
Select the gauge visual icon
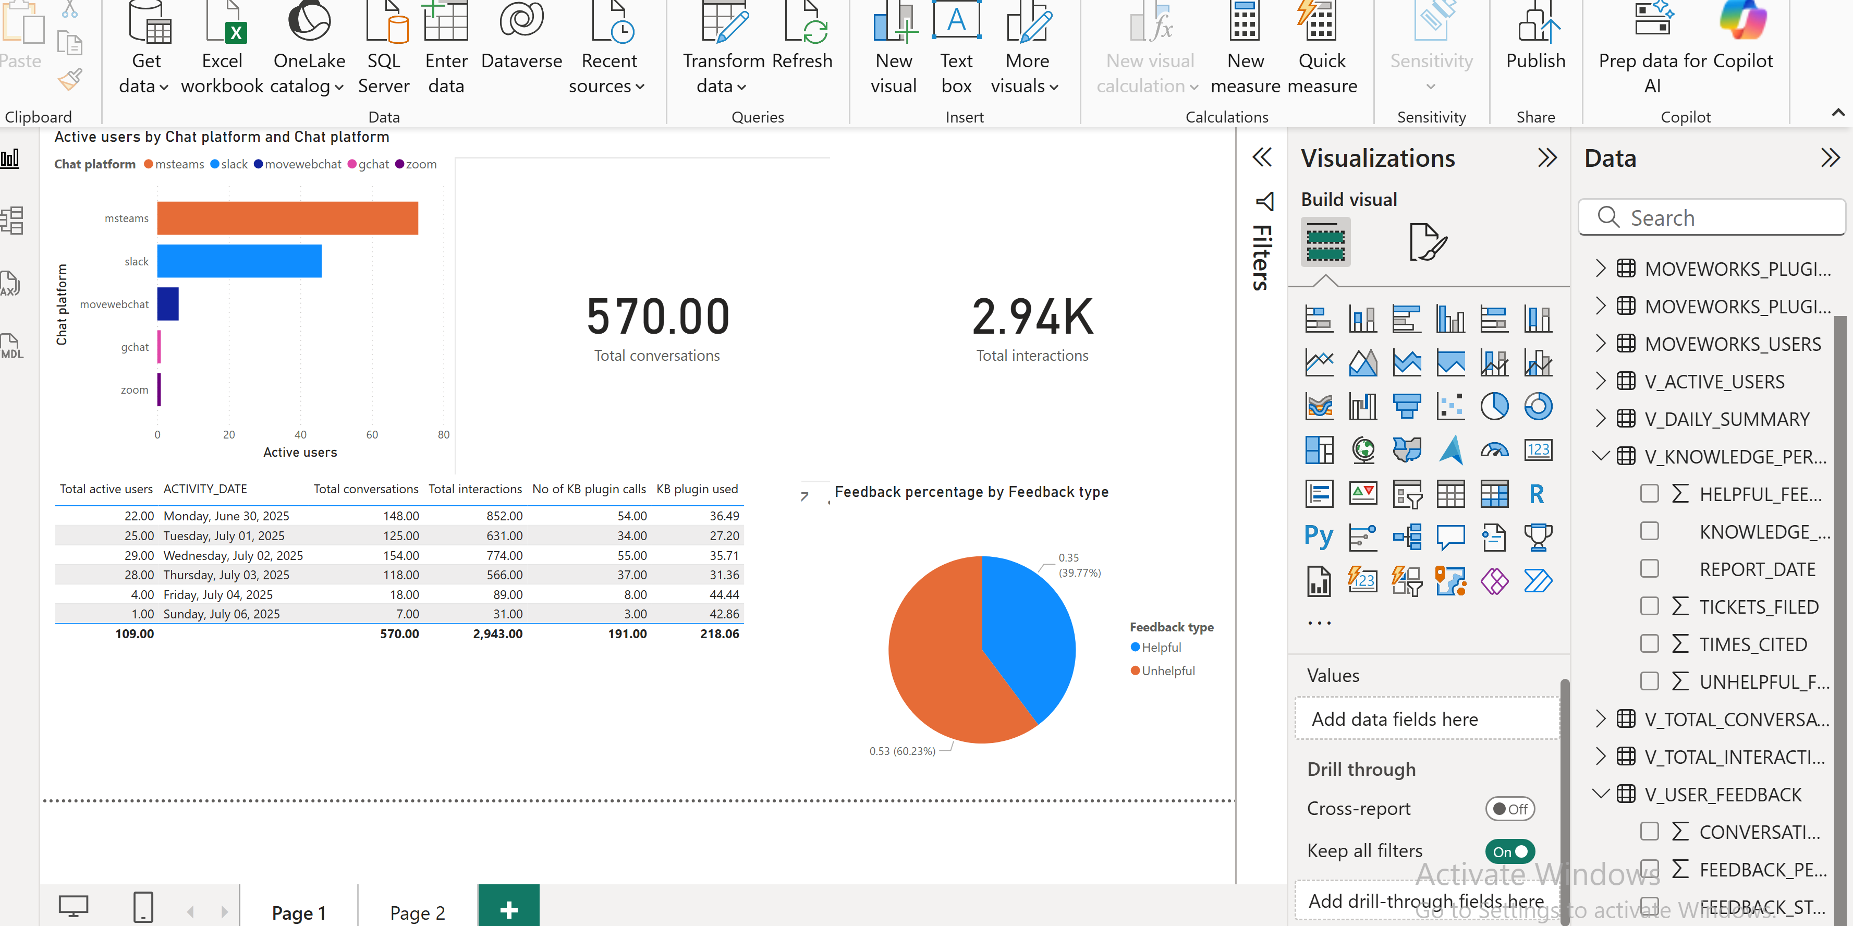coord(1494,450)
